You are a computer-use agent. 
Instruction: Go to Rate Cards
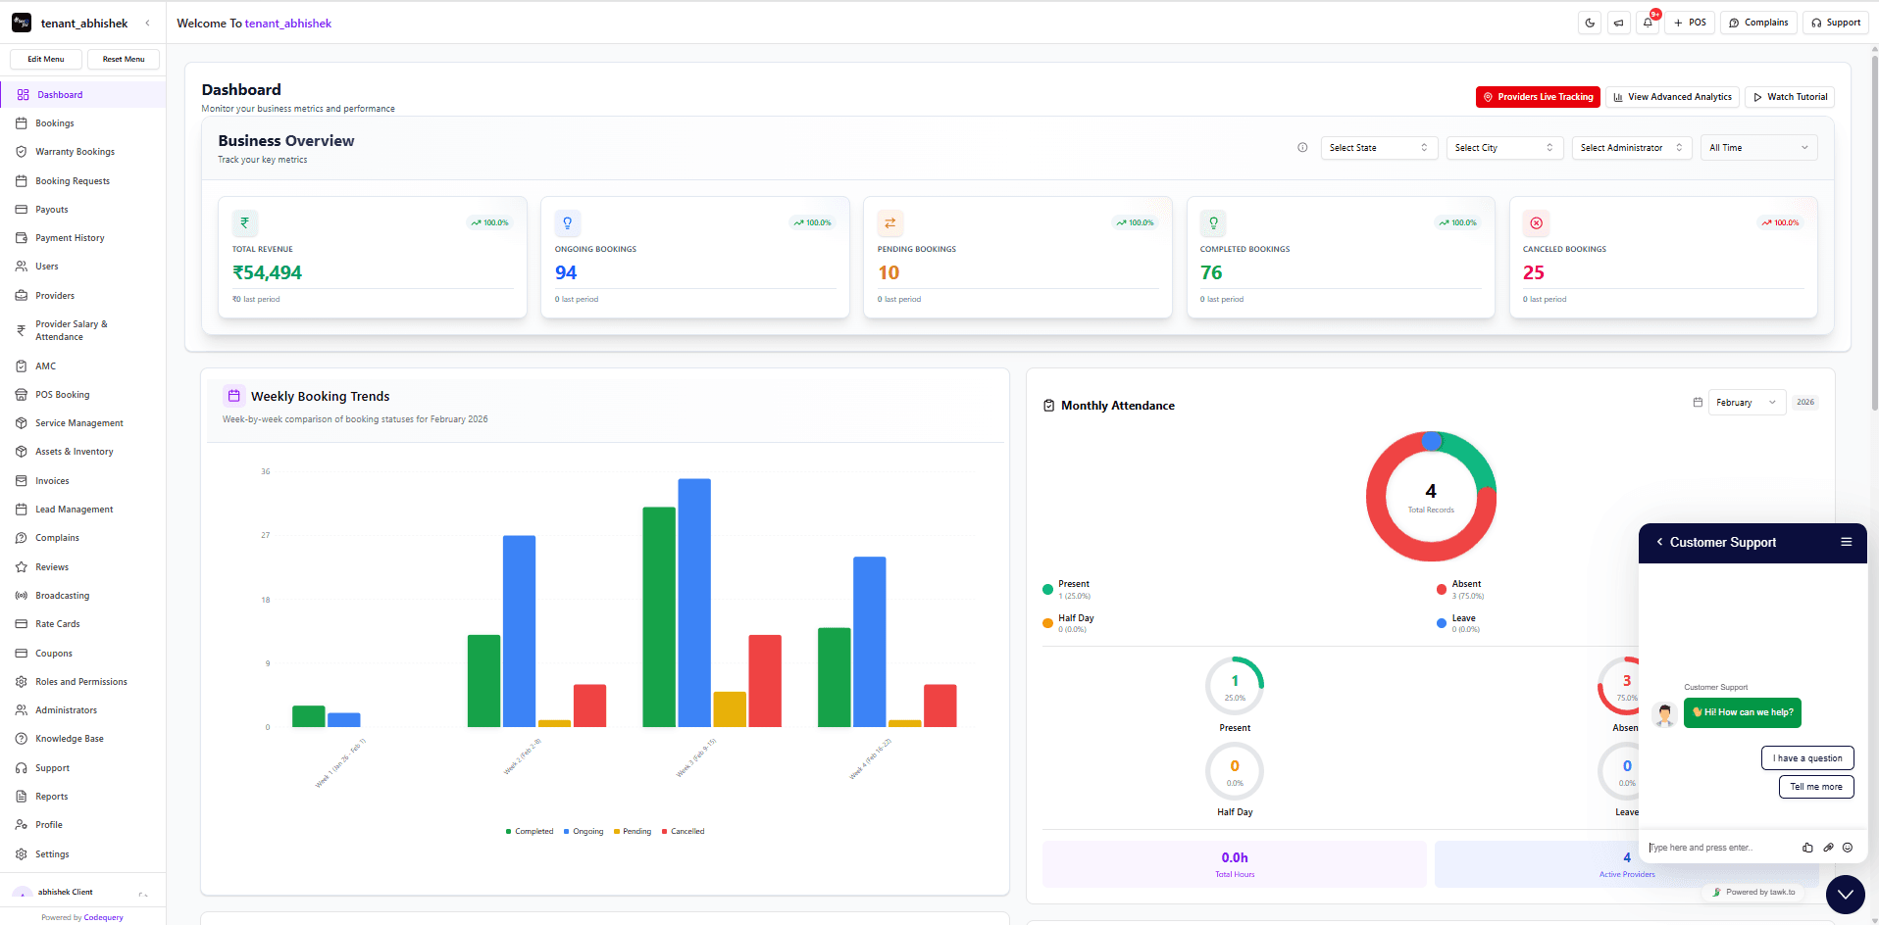coord(56,623)
